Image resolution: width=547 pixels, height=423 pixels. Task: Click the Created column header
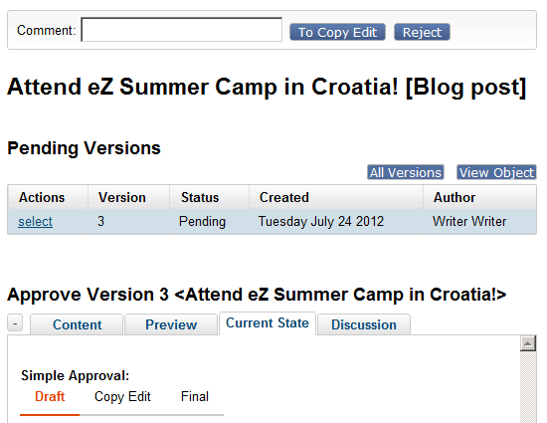[284, 197]
